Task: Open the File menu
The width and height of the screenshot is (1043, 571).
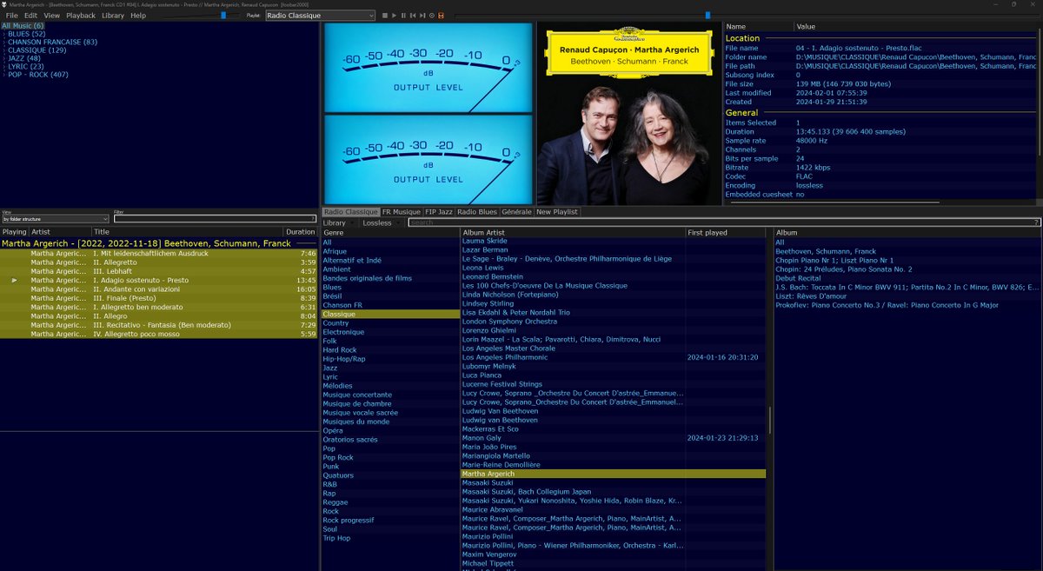Action: 11,16
